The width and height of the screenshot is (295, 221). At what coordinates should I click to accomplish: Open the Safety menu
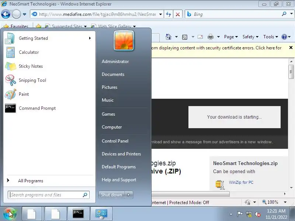point(250,37)
